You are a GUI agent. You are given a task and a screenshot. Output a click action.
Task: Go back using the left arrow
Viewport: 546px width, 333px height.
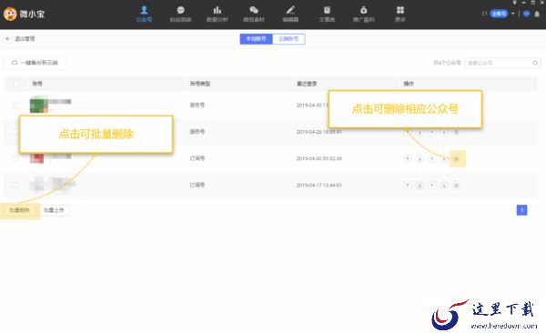[8, 38]
